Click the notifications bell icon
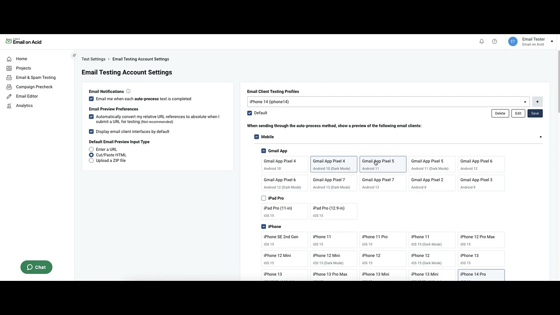The width and height of the screenshot is (560, 315). 482,42
